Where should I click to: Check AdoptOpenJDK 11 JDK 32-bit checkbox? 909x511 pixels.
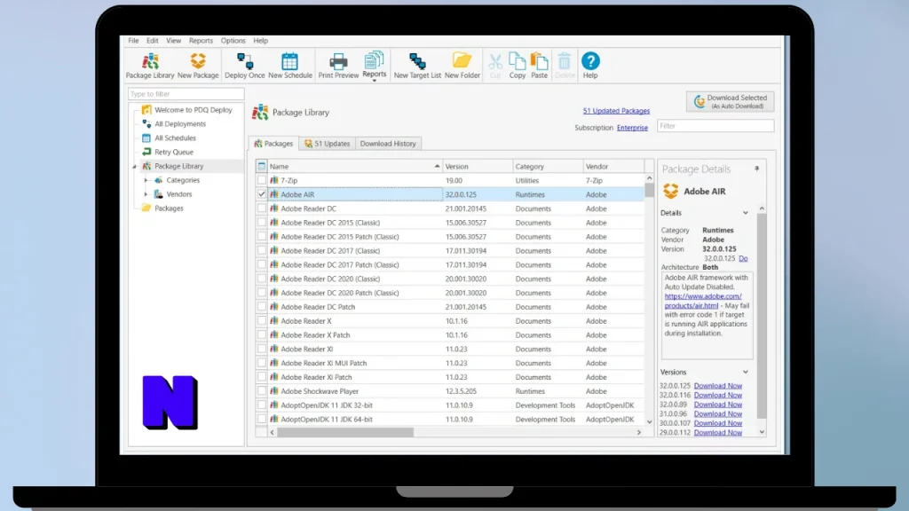click(262, 405)
